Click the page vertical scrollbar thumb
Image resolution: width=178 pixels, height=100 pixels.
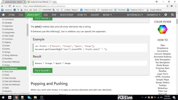tap(177, 21)
